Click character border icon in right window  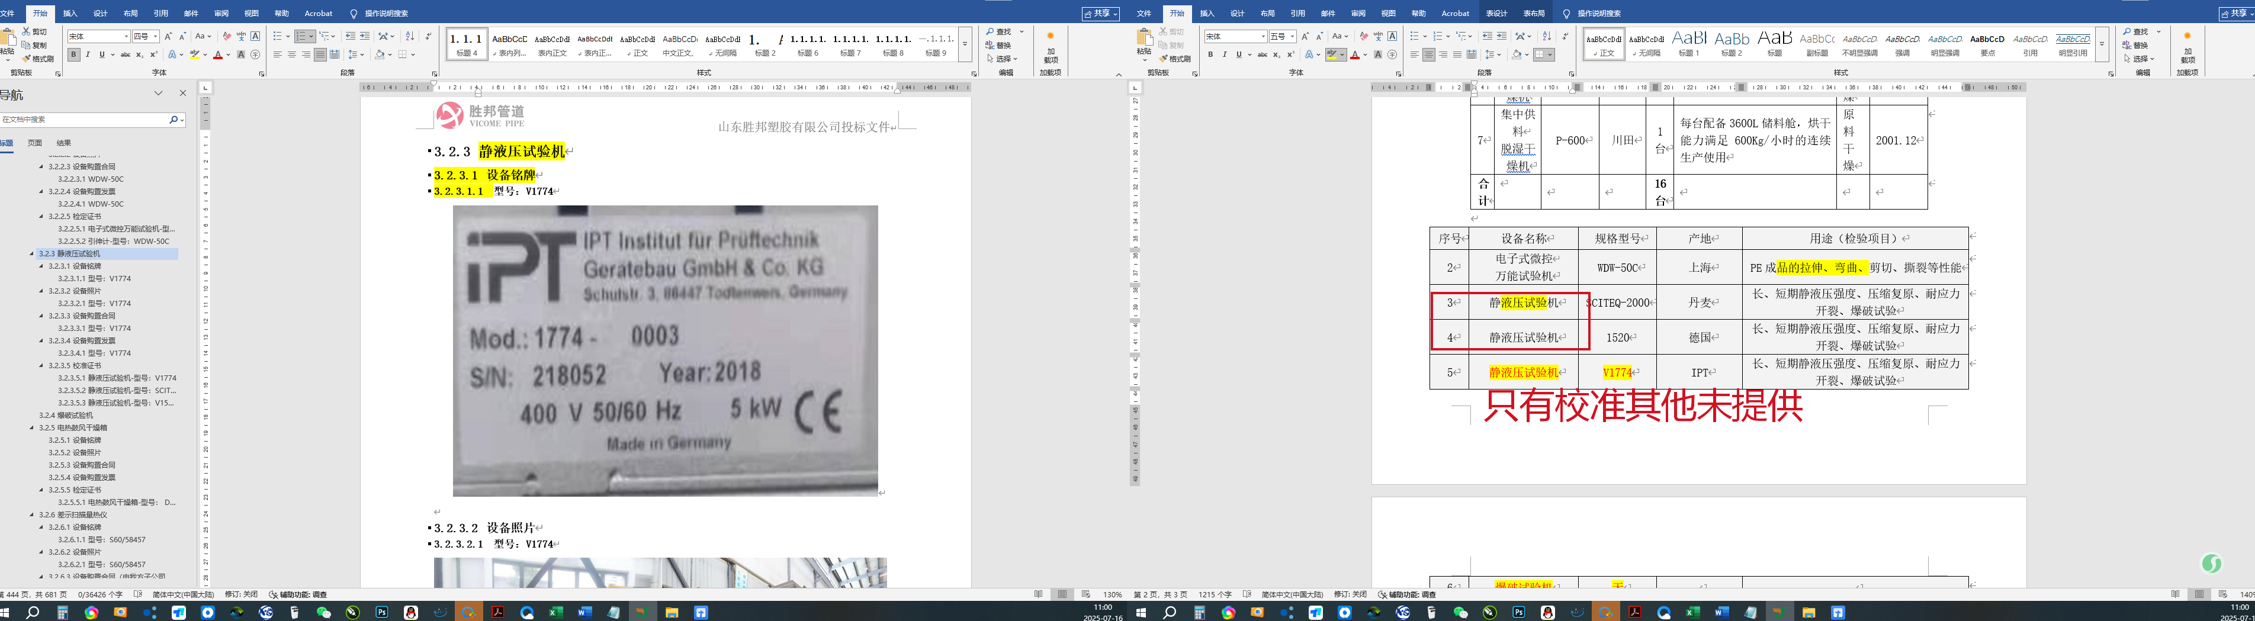(1393, 37)
